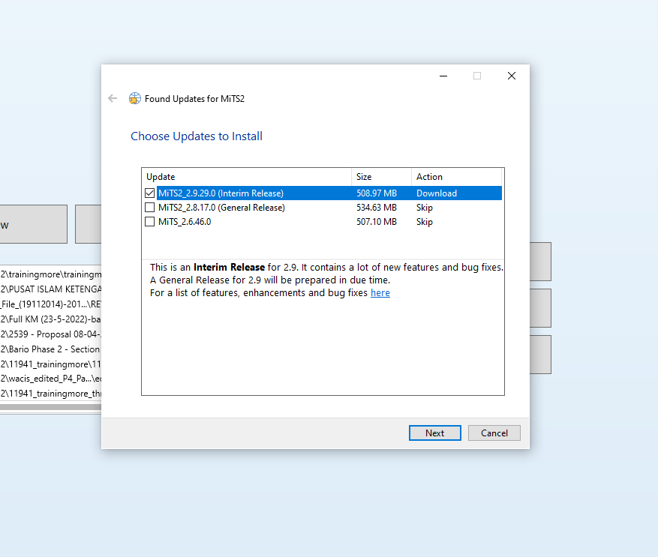Image resolution: width=658 pixels, height=557 pixels.
Task: Select MiTS_2.6.46.0 row text
Action: click(x=185, y=221)
